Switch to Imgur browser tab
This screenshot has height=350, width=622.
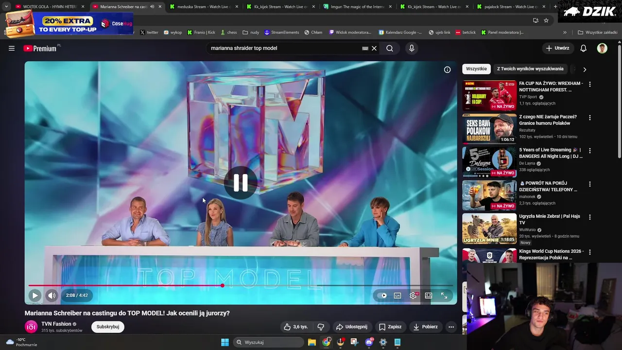[358, 7]
